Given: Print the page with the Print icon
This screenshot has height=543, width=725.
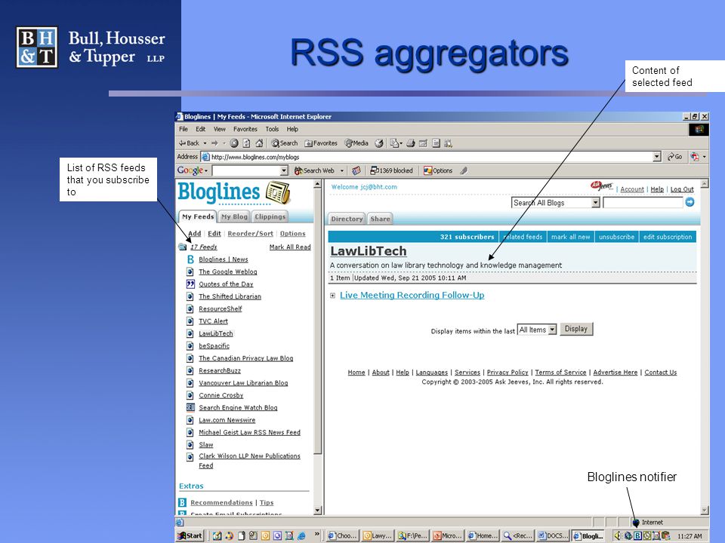Looking at the screenshot, I should pyautogui.click(x=411, y=143).
